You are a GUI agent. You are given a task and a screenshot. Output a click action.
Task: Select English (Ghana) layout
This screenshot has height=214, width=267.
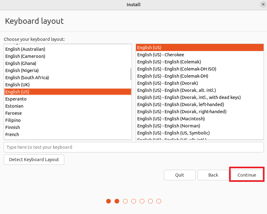tap(68, 63)
